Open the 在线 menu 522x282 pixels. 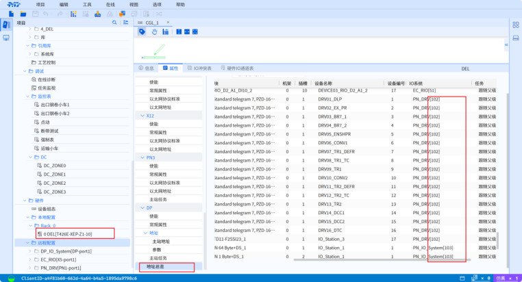[110, 4]
